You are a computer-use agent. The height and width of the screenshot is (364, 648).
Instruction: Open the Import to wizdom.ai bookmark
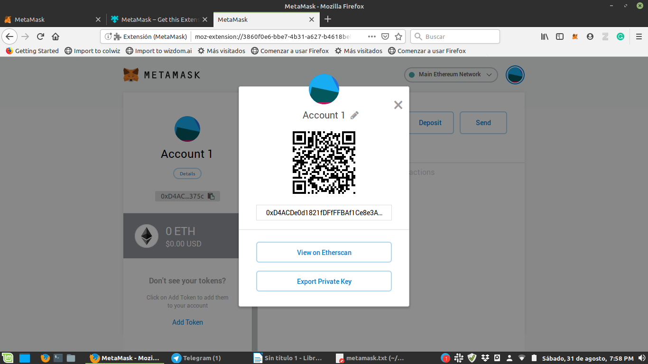click(x=159, y=51)
